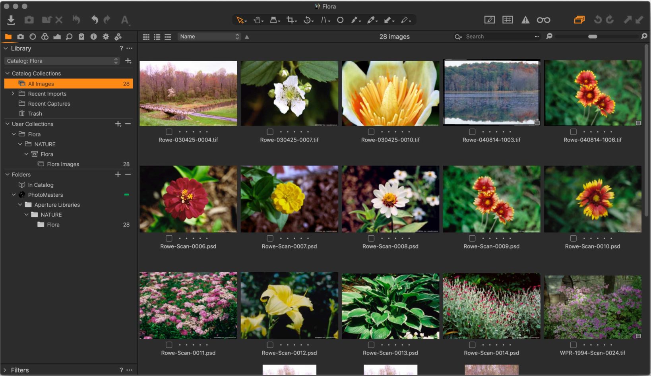
Task: Open the Details tool tab with the magnifier icon
Action: pyautogui.click(x=70, y=37)
